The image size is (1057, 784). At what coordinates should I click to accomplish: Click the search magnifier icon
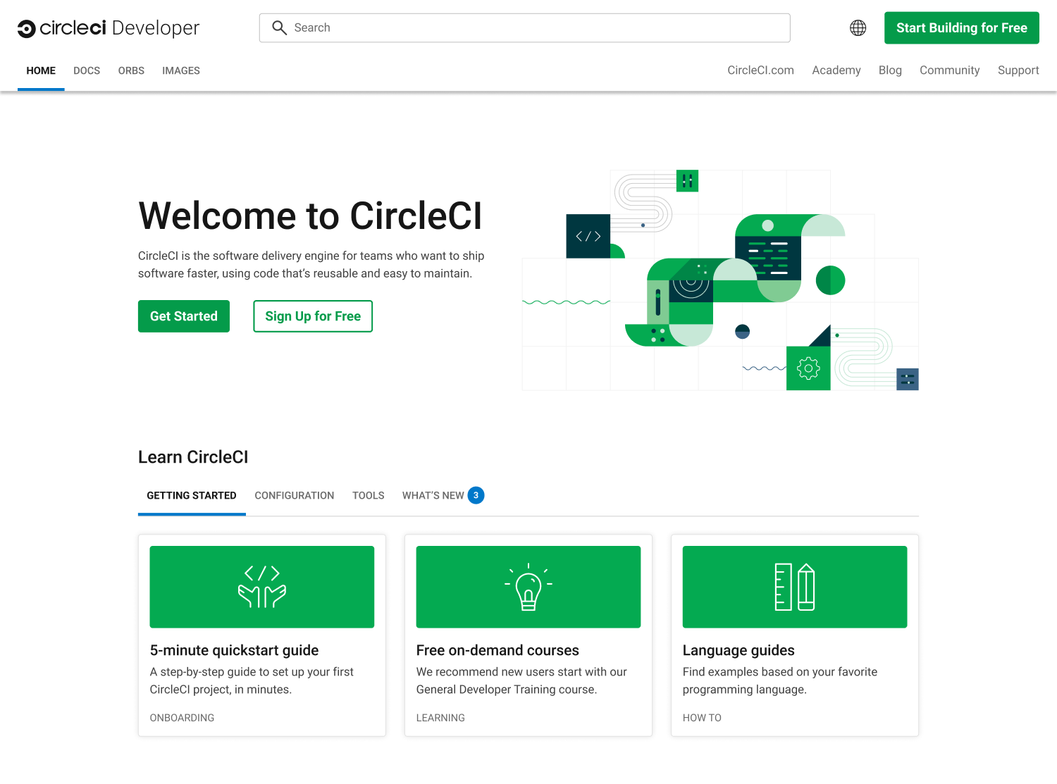coord(279,28)
